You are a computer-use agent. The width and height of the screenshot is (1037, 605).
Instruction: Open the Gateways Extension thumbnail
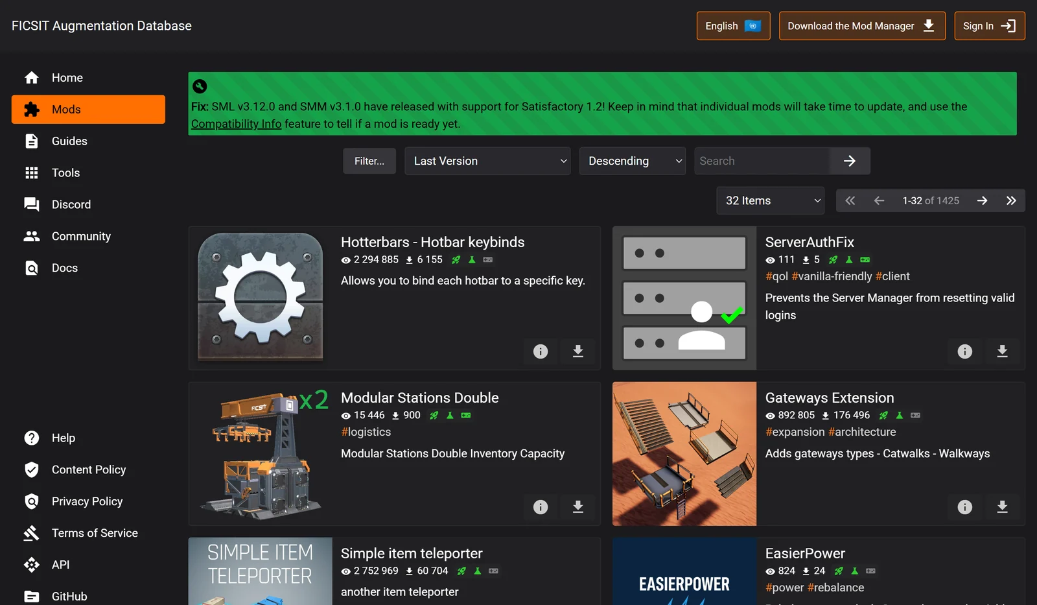point(684,454)
